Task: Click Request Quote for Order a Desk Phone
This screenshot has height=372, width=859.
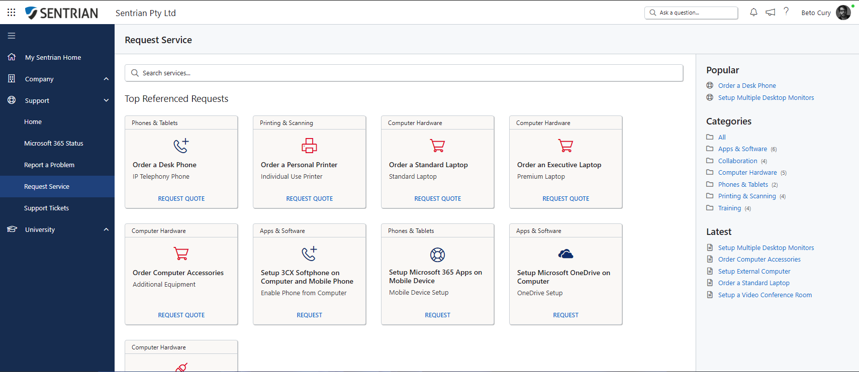Action: [181, 199]
